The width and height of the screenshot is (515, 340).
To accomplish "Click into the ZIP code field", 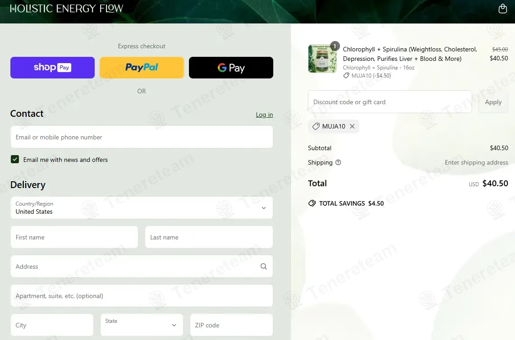I will pos(231,325).
